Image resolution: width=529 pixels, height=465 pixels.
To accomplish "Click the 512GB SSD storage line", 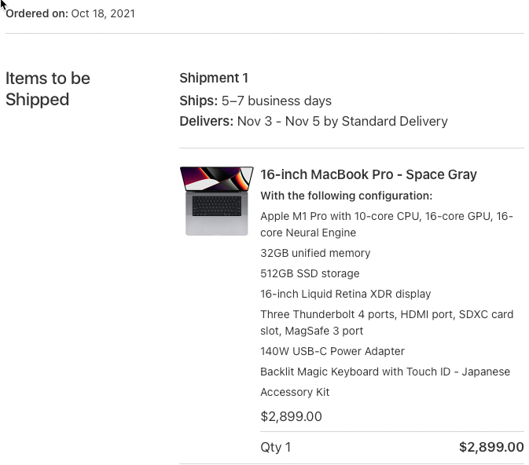I will (x=310, y=273).
